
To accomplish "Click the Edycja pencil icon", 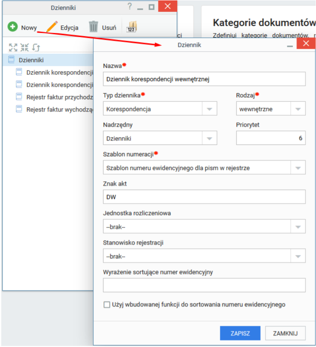I will (x=52, y=27).
